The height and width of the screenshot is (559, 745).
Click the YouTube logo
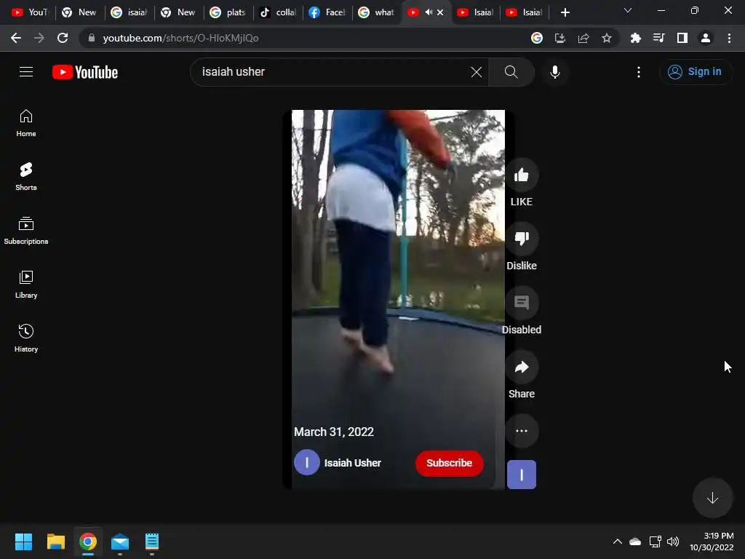pos(85,72)
